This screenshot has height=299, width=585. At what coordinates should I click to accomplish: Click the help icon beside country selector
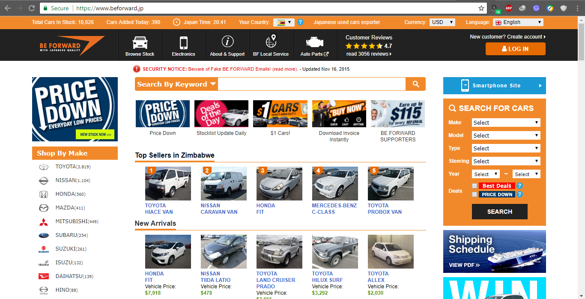pos(301,22)
